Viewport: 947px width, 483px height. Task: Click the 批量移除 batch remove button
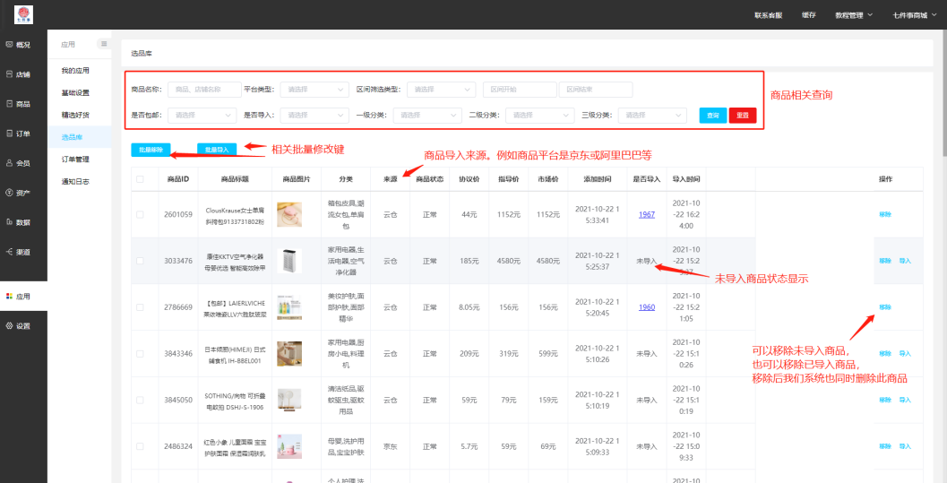[151, 150]
